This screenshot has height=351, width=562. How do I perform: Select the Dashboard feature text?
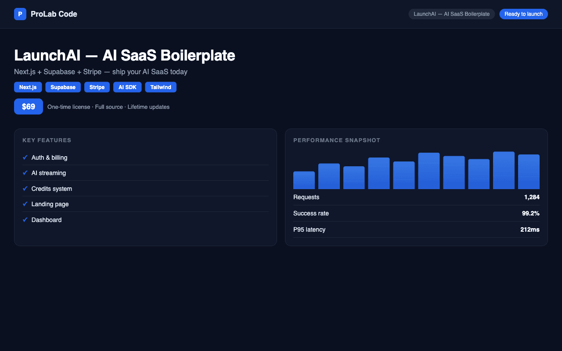[x=47, y=220]
